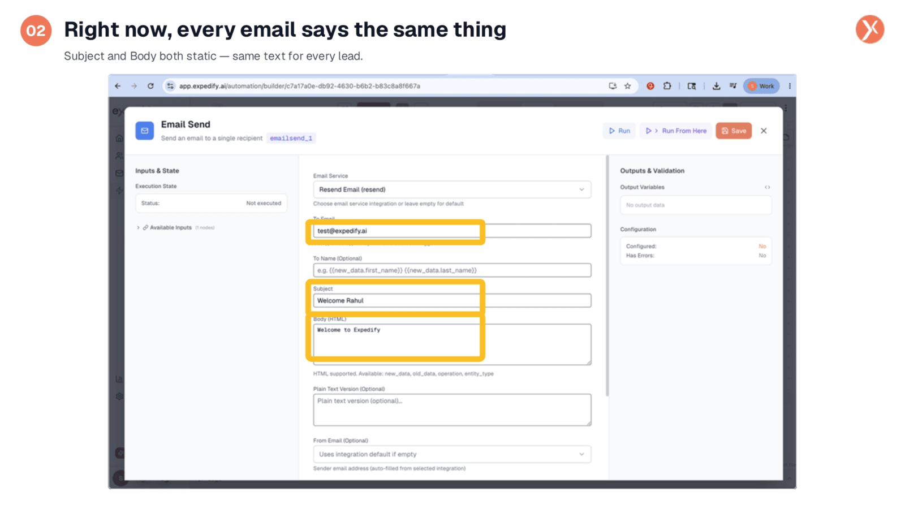Click the tab search icon in the browser toolbar

(x=692, y=86)
